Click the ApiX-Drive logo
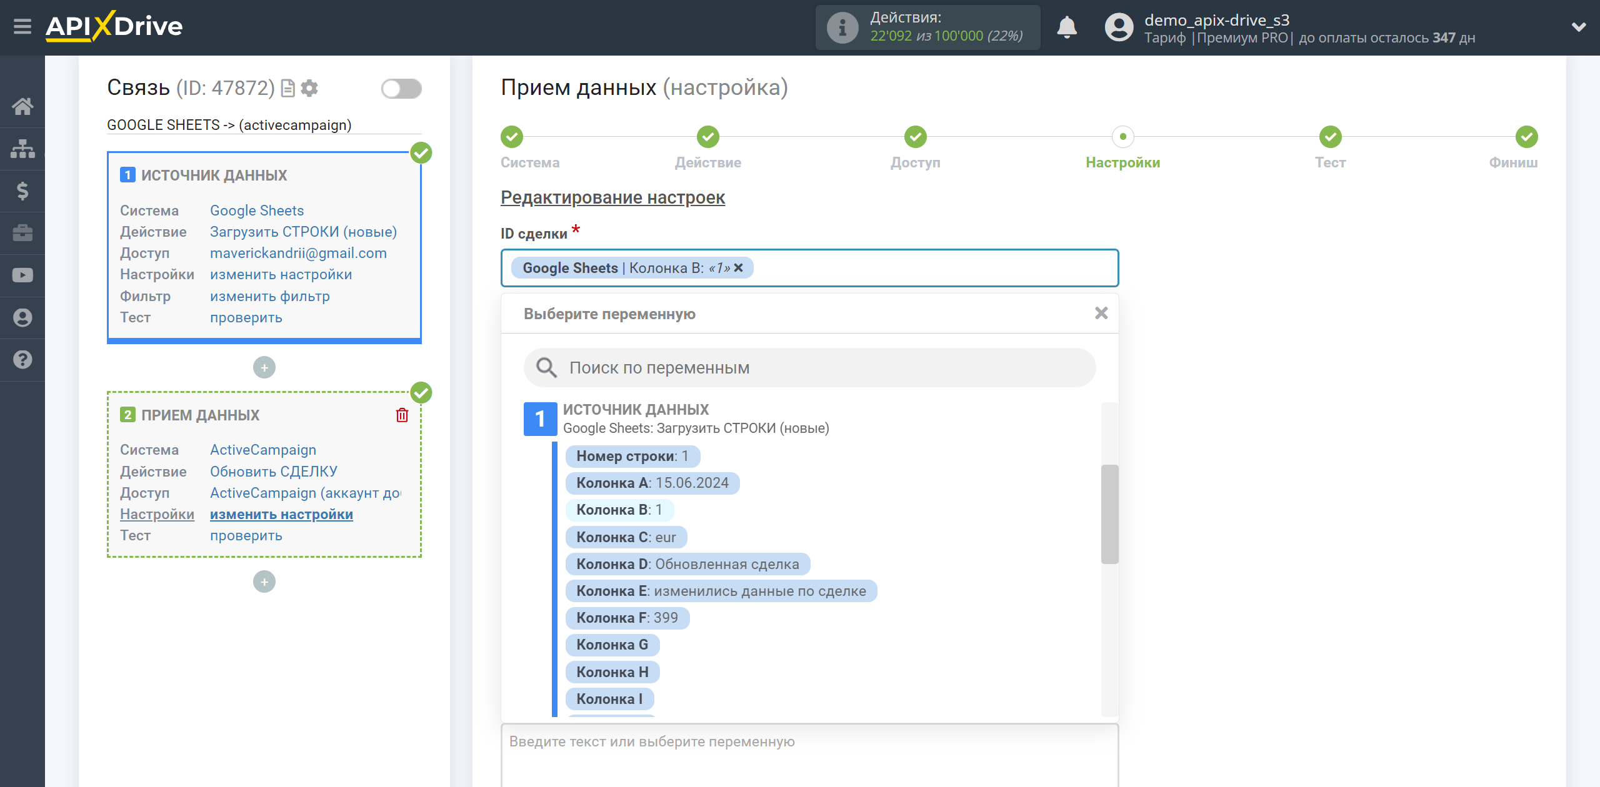Screen dimensions: 1600x787 (114, 26)
